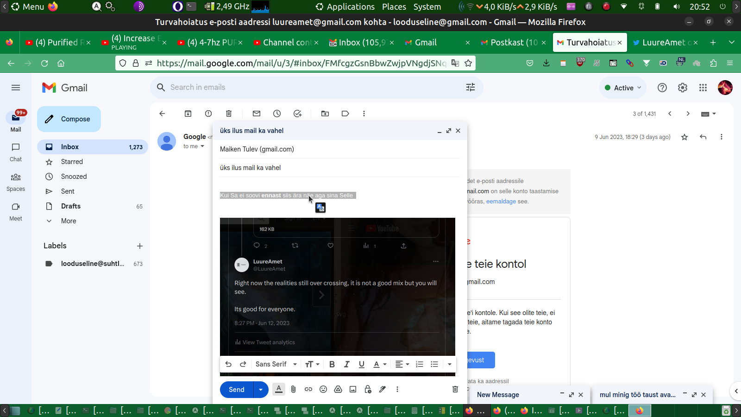Toggle underline formatting in compose

point(362,364)
